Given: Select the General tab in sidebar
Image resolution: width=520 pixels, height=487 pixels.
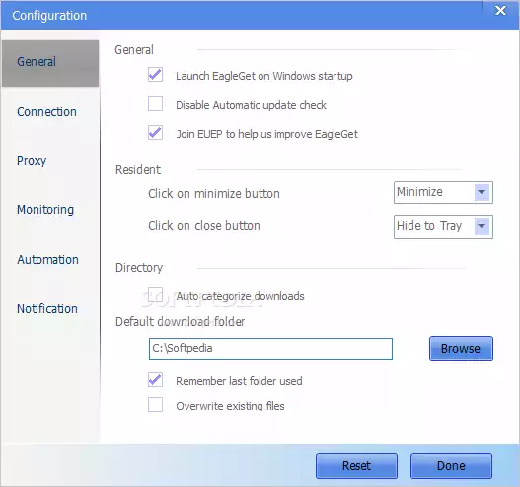Looking at the screenshot, I should [50, 63].
